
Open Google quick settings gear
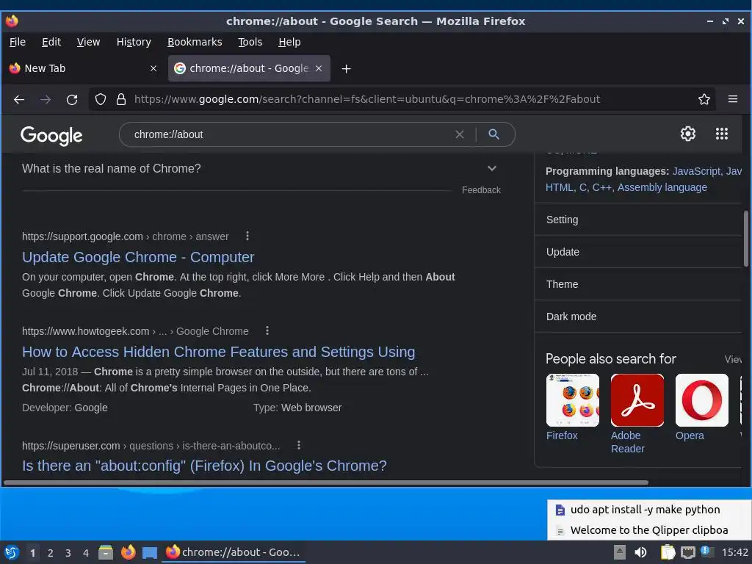click(687, 134)
